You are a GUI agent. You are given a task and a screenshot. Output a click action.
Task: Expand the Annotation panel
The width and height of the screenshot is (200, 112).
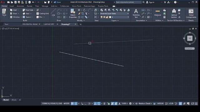click(142, 21)
